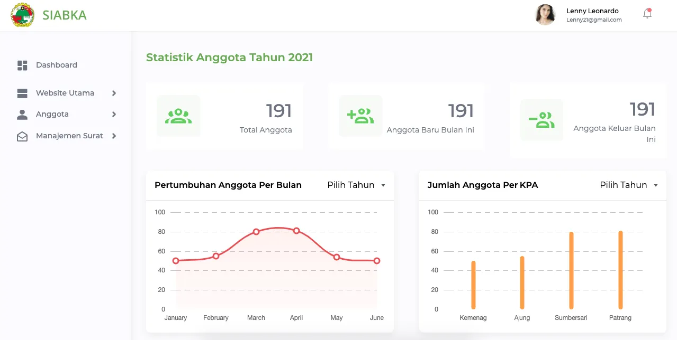The width and height of the screenshot is (677, 340).
Task: Click the SIABKA title text
Action: point(65,15)
